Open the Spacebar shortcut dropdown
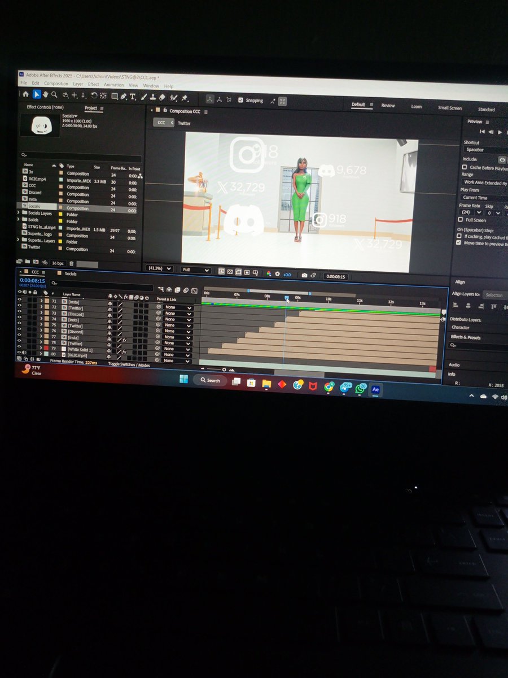The height and width of the screenshot is (678, 508). pyautogui.click(x=486, y=150)
